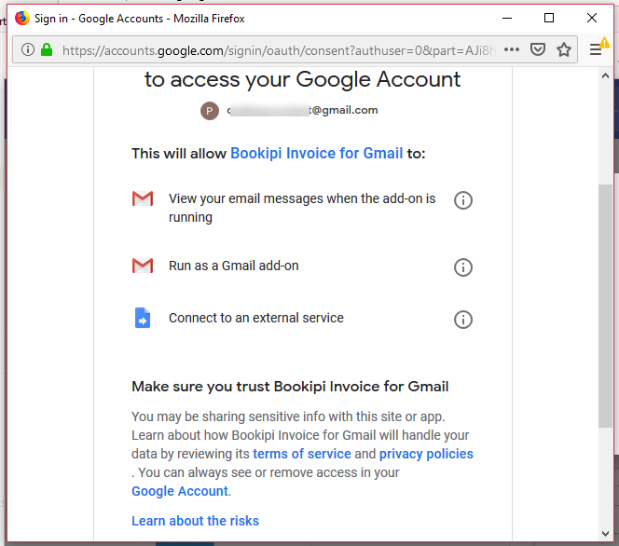
Task: Open the page actions three-dot menu
Action: [x=512, y=49]
